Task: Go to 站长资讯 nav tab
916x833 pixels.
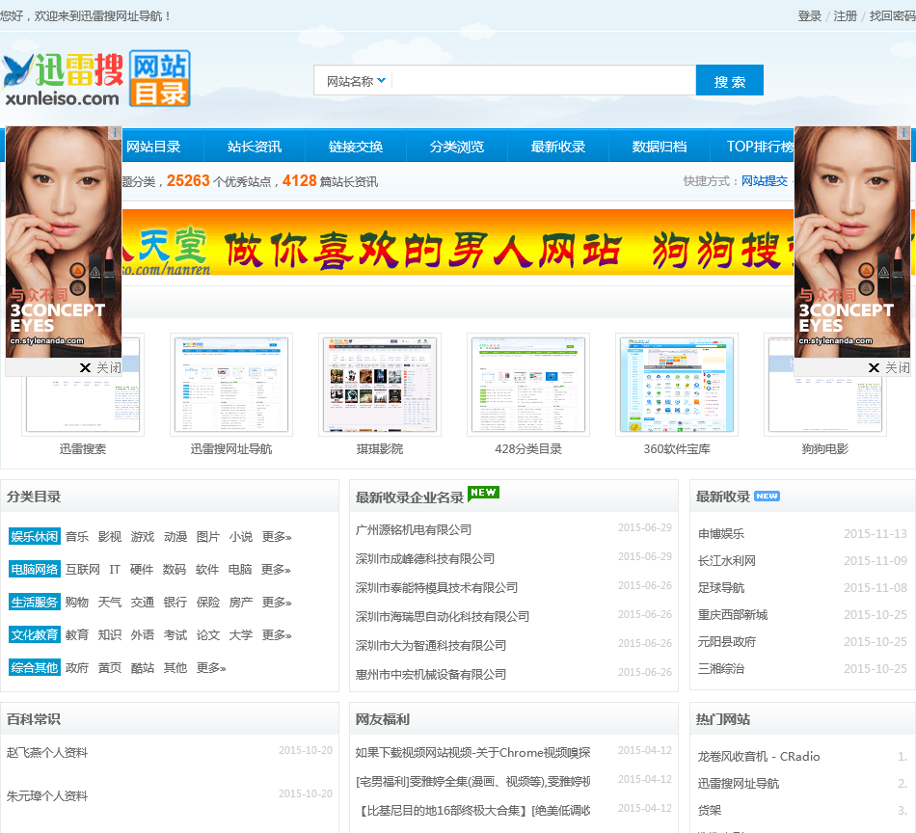Action: [x=255, y=146]
